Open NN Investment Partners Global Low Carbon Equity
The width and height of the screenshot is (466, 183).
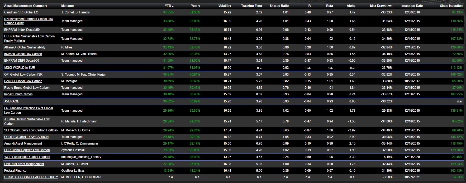point(29,21)
